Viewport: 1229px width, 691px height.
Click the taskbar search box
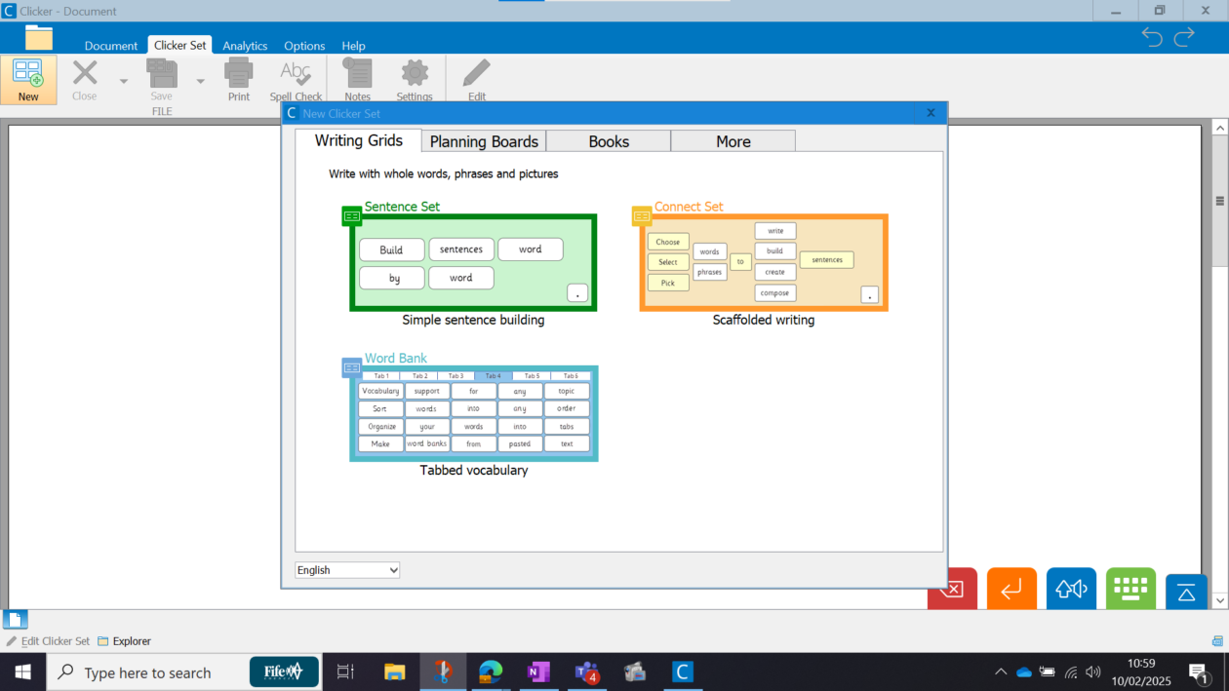click(185, 672)
